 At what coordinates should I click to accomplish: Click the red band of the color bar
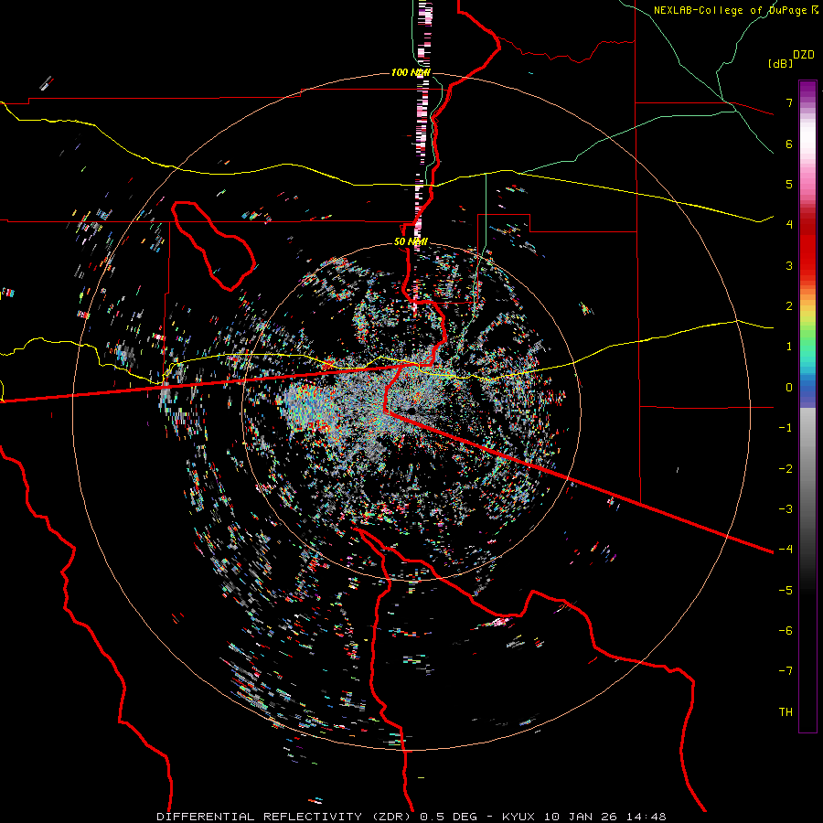807,247
